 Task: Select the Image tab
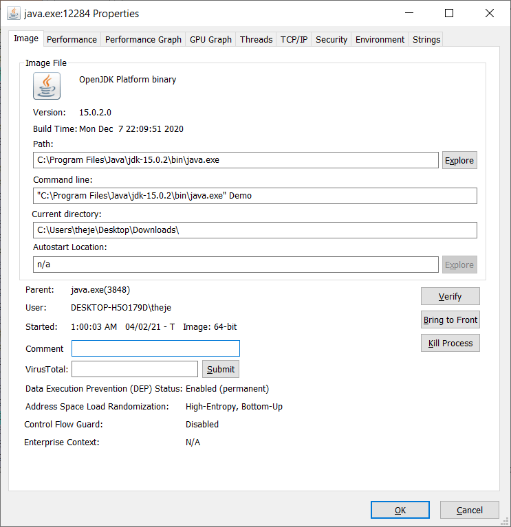pyautogui.click(x=26, y=38)
